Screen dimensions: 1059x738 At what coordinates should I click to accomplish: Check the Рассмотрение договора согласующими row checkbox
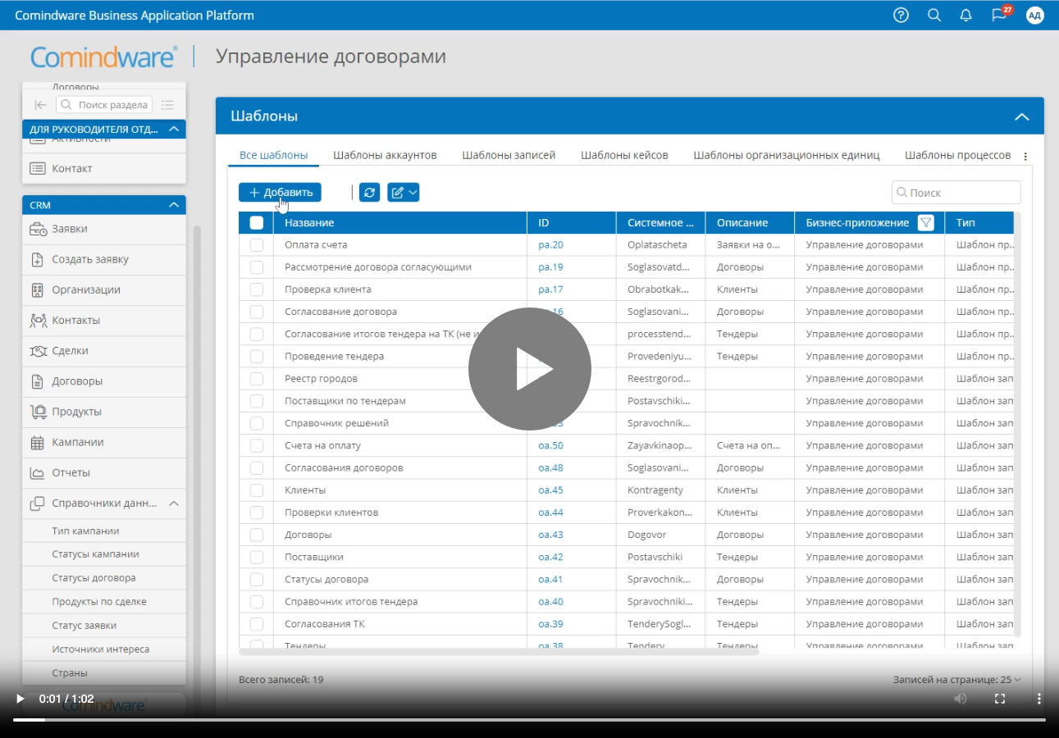[x=257, y=266]
